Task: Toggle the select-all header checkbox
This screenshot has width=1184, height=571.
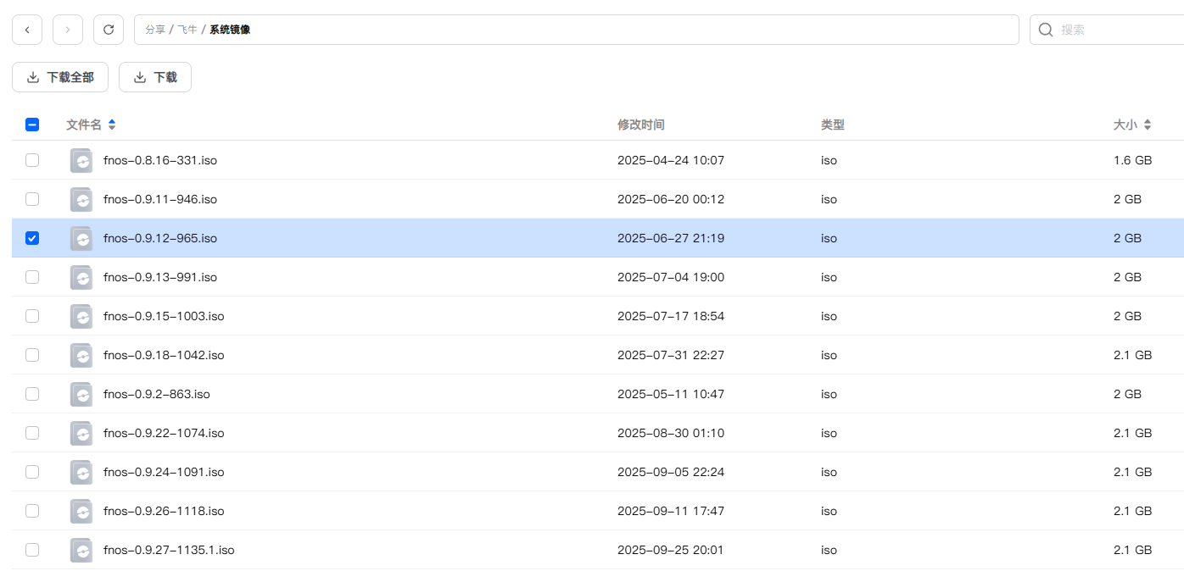Action: (32, 125)
